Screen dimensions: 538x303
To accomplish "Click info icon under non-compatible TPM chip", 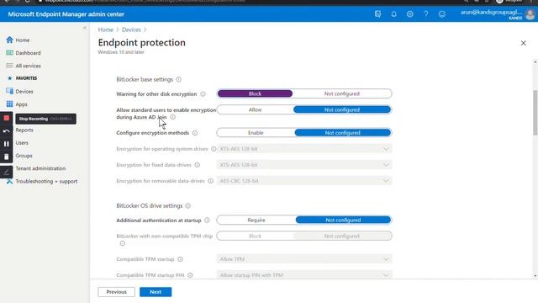I will [x=123, y=243].
